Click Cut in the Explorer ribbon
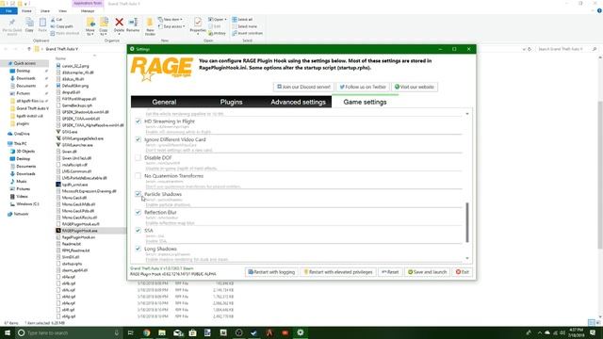Image resolution: width=603 pixels, height=339 pixels. pyautogui.click(x=57, y=19)
